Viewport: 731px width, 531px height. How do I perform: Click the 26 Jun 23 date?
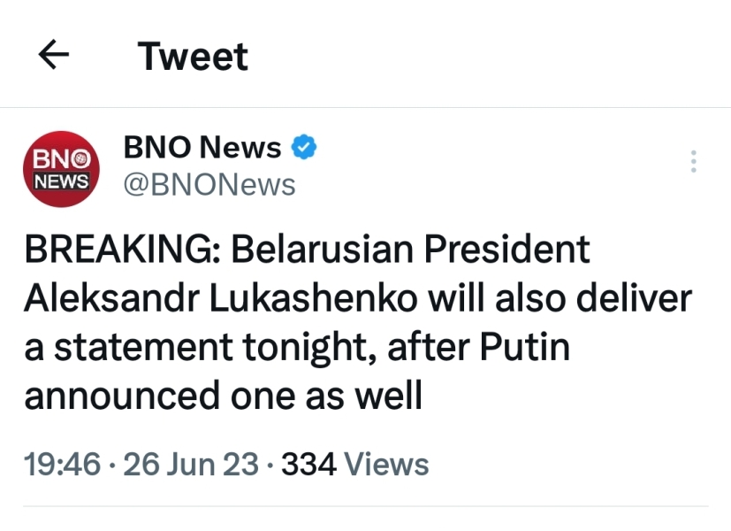[x=191, y=465]
